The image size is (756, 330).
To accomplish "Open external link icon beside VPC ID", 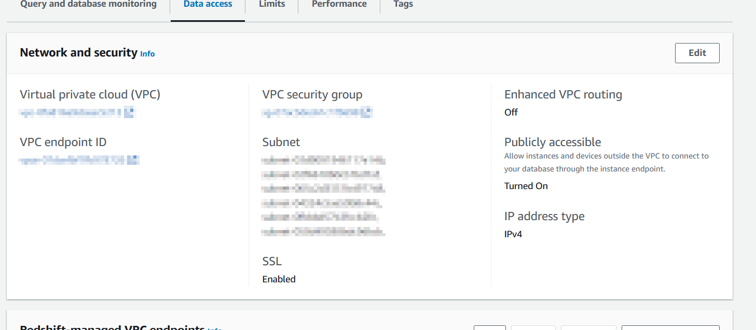I will tap(129, 112).
